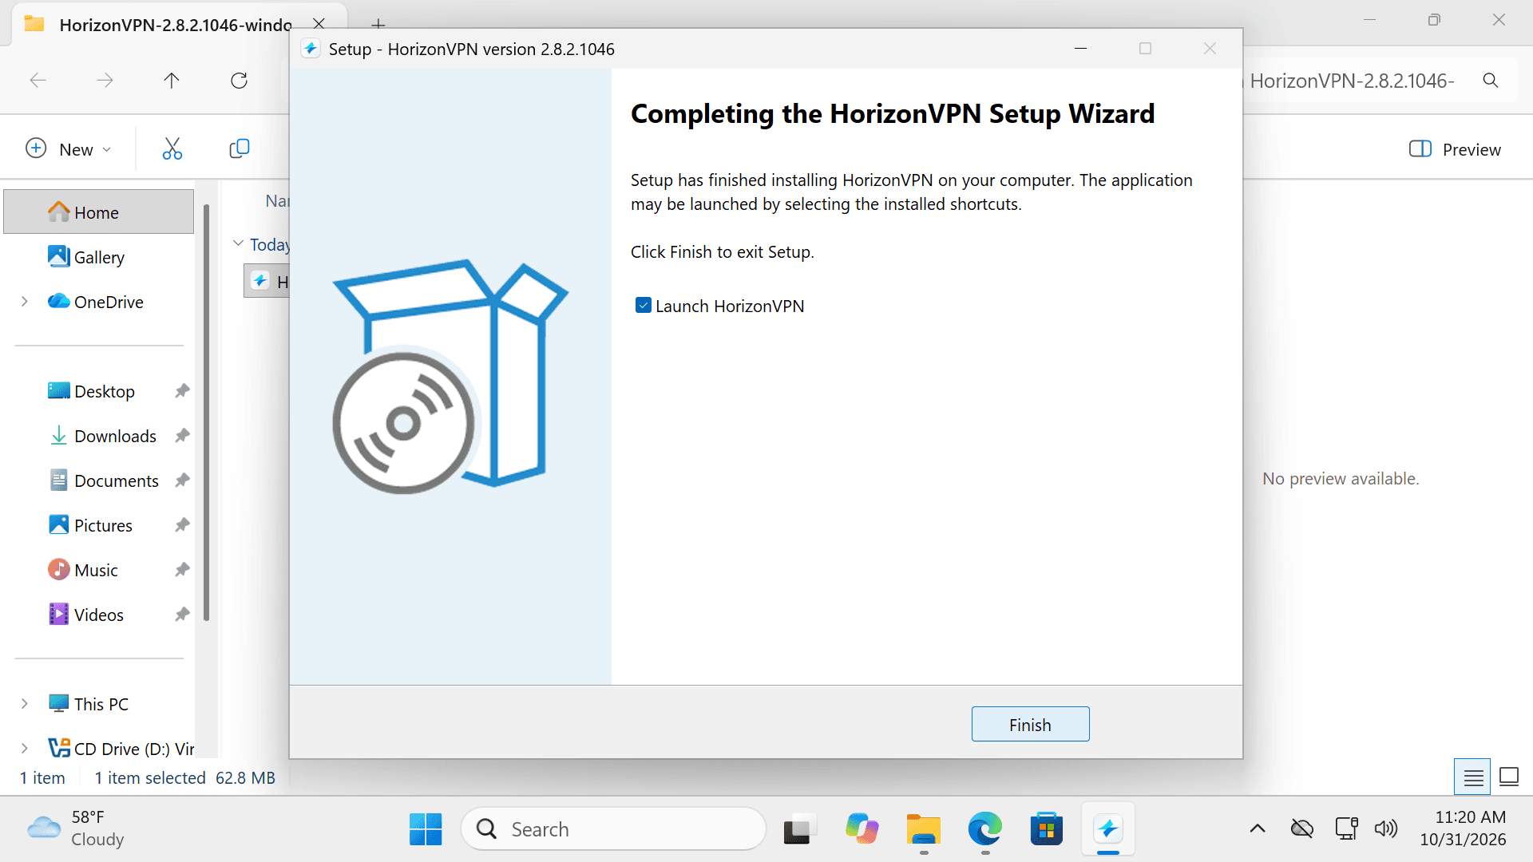This screenshot has width=1533, height=862.
Task: Uncheck the Launch HorizonVPN checkbox
Action: coord(643,306)
